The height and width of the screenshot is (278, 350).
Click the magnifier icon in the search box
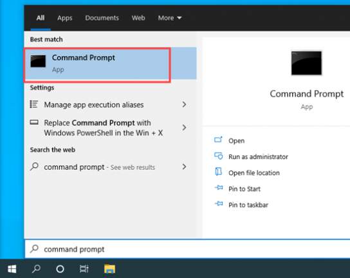[x=34, y=249]
